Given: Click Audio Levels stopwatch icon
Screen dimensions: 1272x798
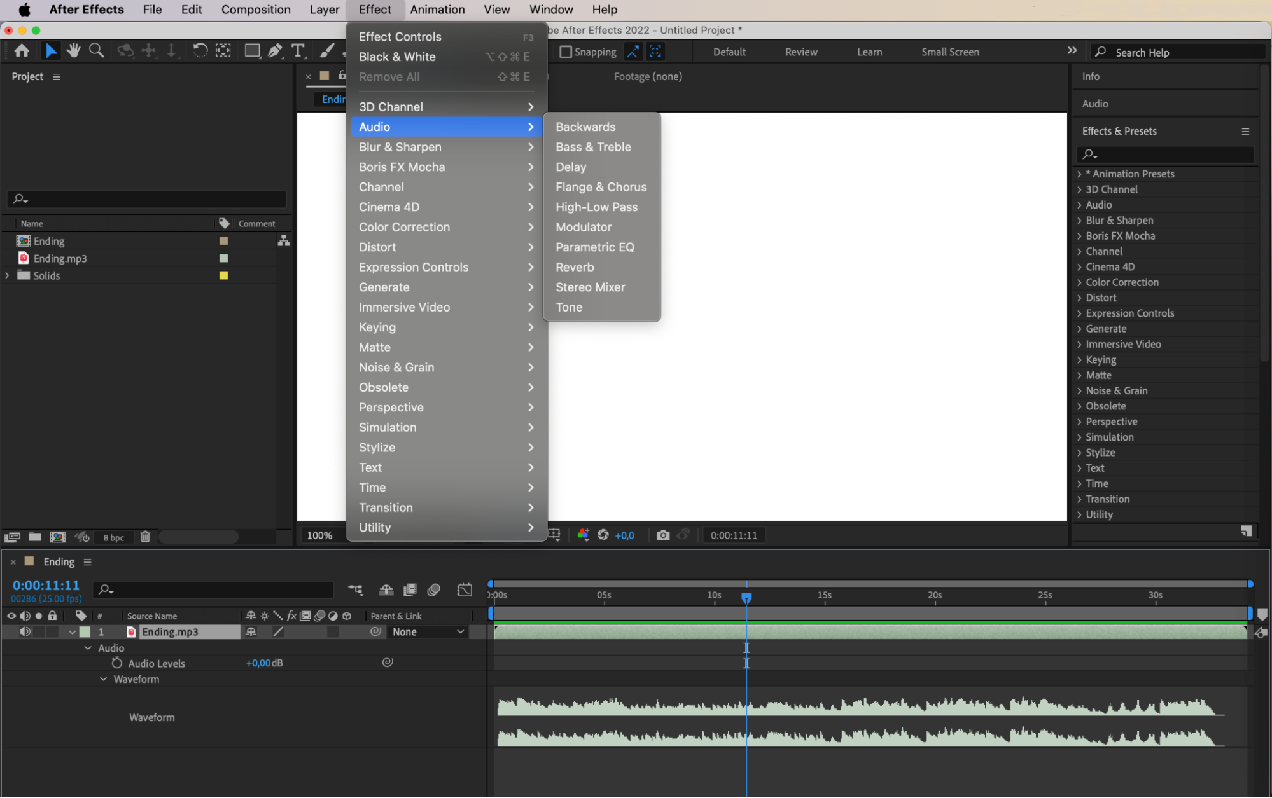Looking at the screenshot, I should 116,663.
